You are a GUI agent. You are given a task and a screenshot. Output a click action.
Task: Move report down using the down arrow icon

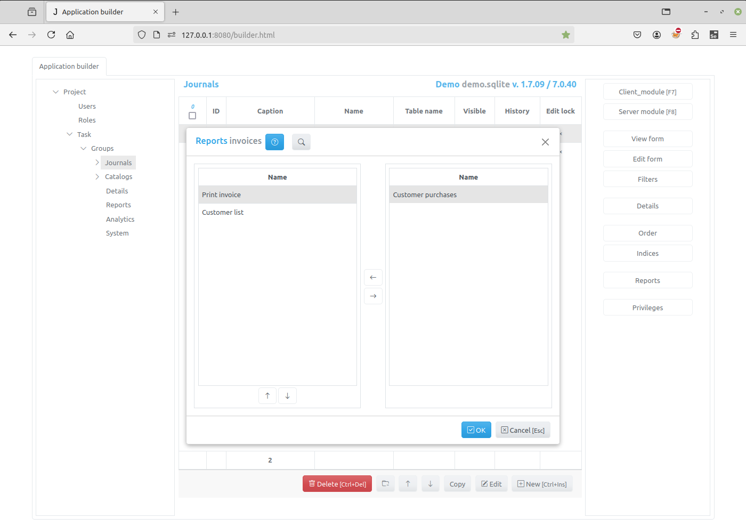(287, 395)
